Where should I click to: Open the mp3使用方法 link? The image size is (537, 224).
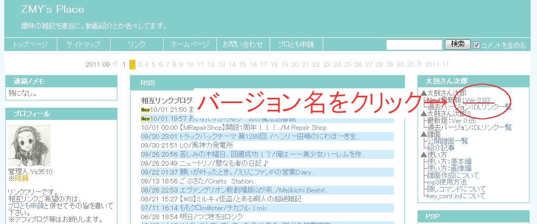pyautogui.click(x=447, y=182)
